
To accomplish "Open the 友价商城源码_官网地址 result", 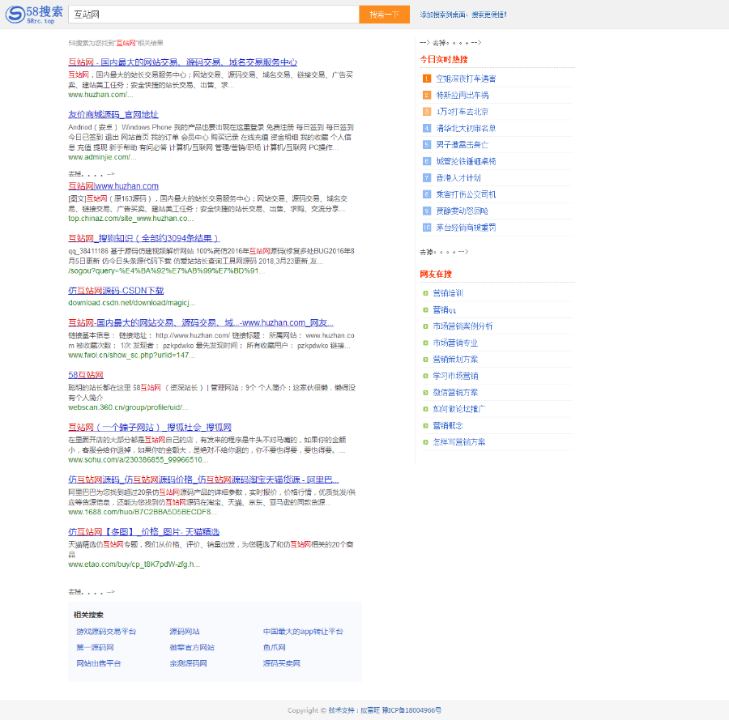I will (x=113, y=115).
